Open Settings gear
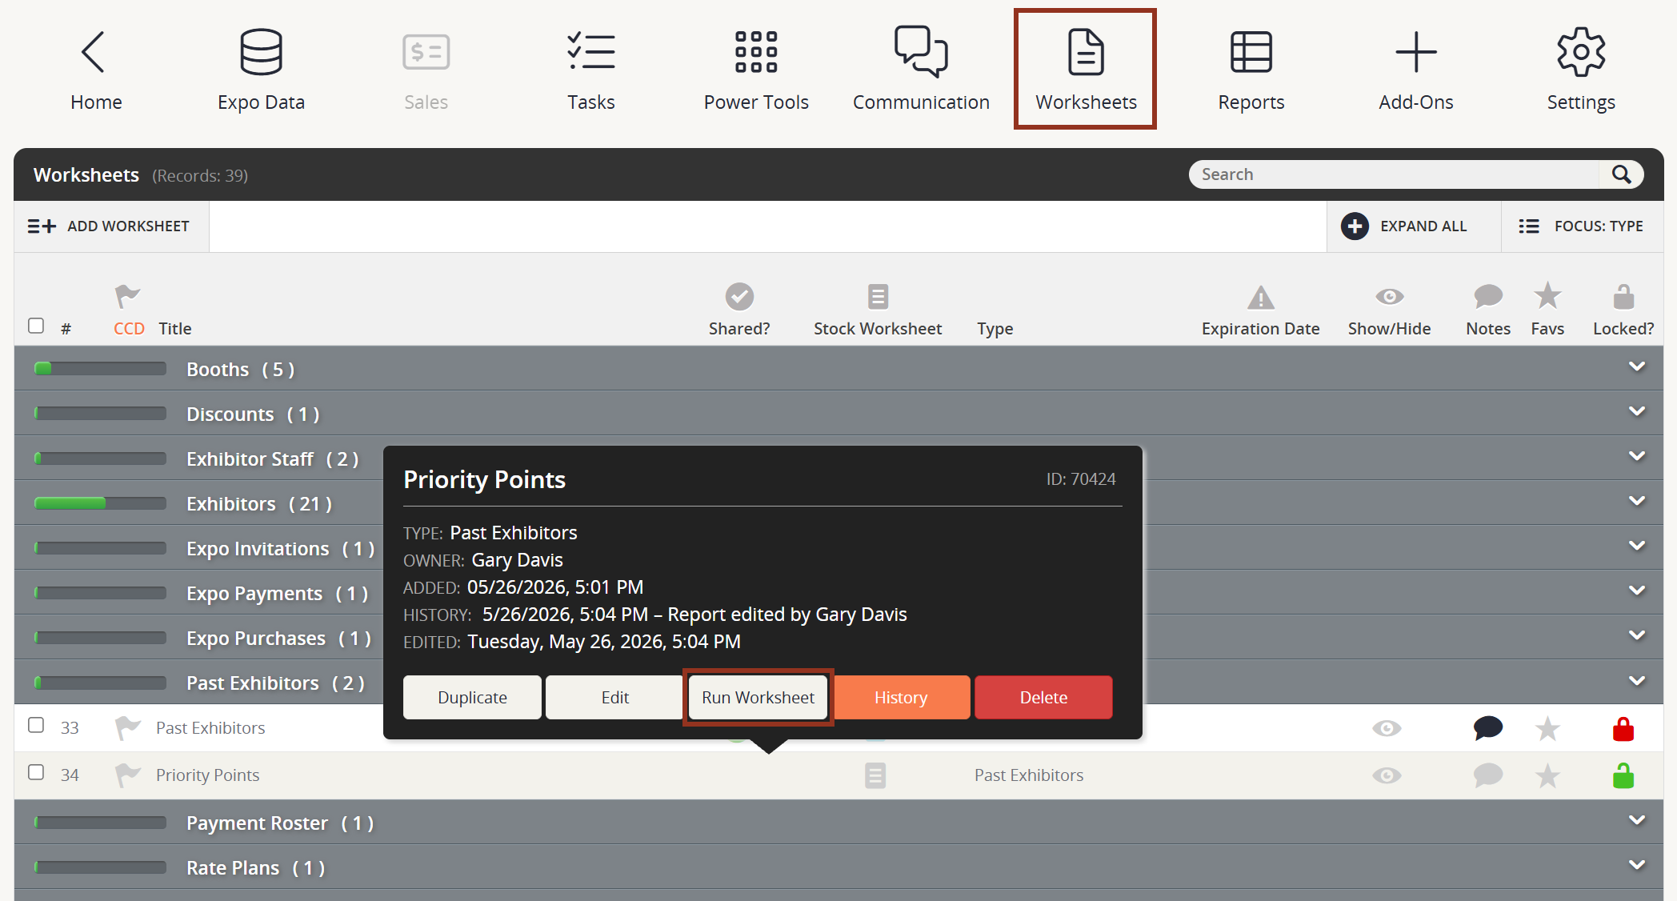Image resolution: width=1677 pixels, height=901 pixels. click(1580, 70)
